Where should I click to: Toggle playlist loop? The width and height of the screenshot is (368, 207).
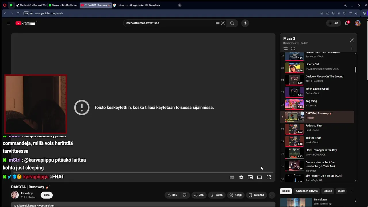point(285,49)
